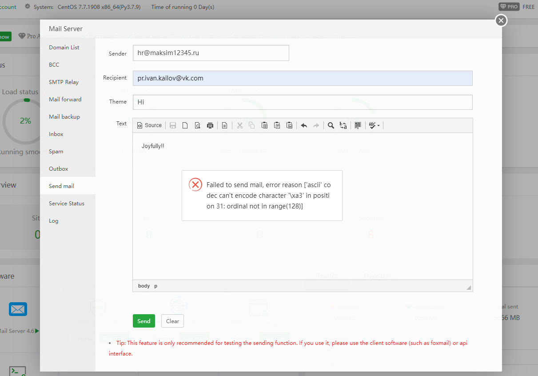Choose Paste as plain text icon

click(277, 125)
